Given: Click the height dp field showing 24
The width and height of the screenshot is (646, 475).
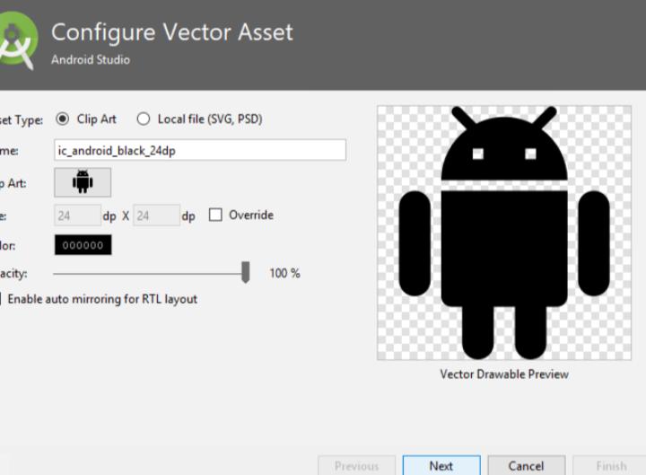Looking at the screenshot, I should (x=156, y=216).
